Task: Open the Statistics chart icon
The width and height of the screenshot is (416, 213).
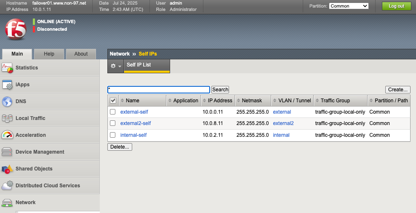Action: [8, 68]
